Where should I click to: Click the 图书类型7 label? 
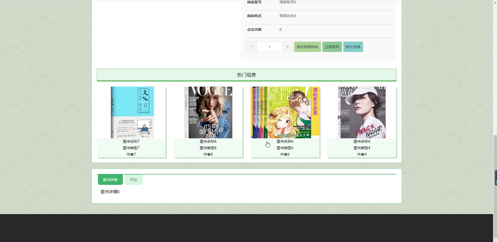(131, 148)
